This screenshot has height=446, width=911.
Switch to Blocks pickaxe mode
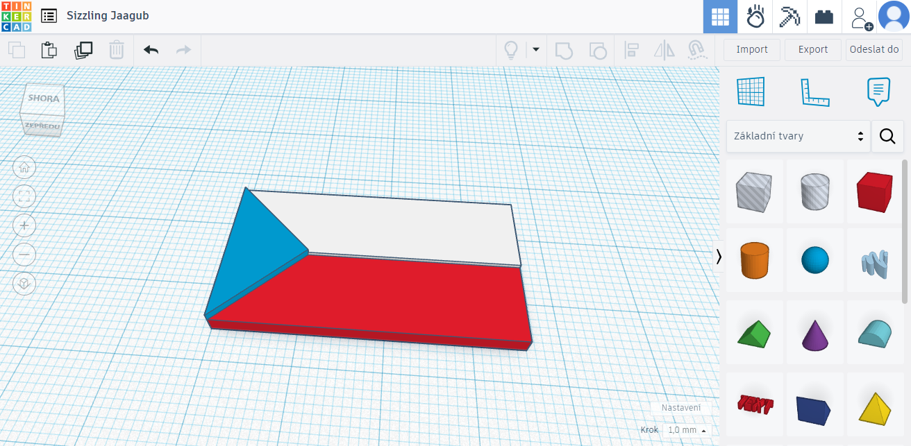[x=789, y=17]
